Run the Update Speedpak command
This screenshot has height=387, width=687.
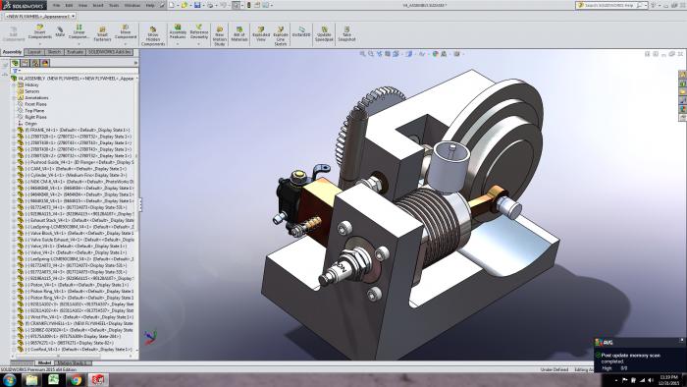click(x=324, y=34)
